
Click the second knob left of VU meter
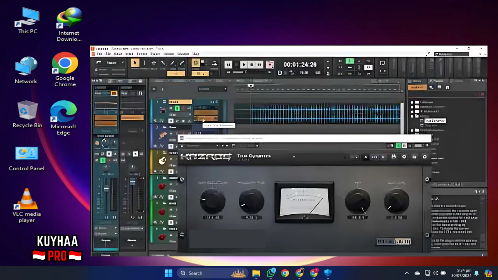(x=251, y=201)
